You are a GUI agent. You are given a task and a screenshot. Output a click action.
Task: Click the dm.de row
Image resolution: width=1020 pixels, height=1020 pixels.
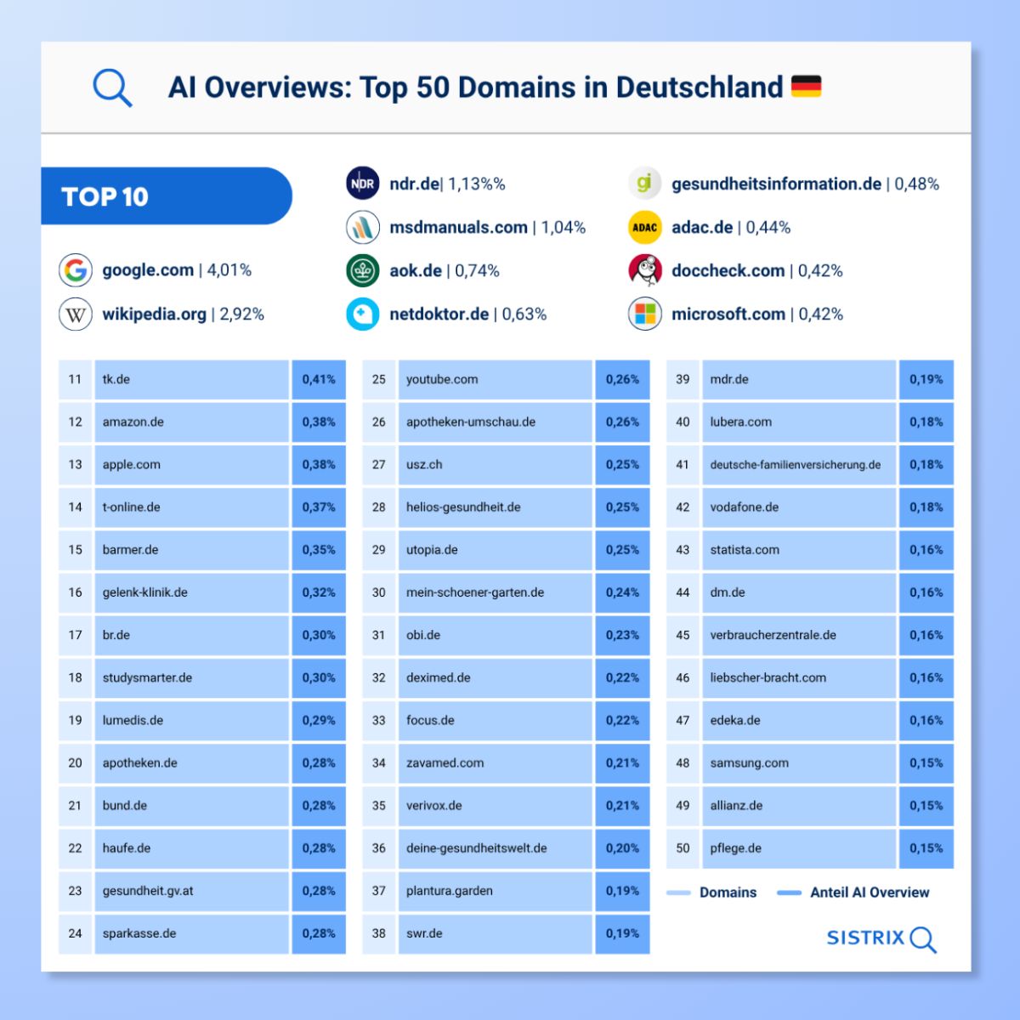pyautogui.click(x=810, y=592)
